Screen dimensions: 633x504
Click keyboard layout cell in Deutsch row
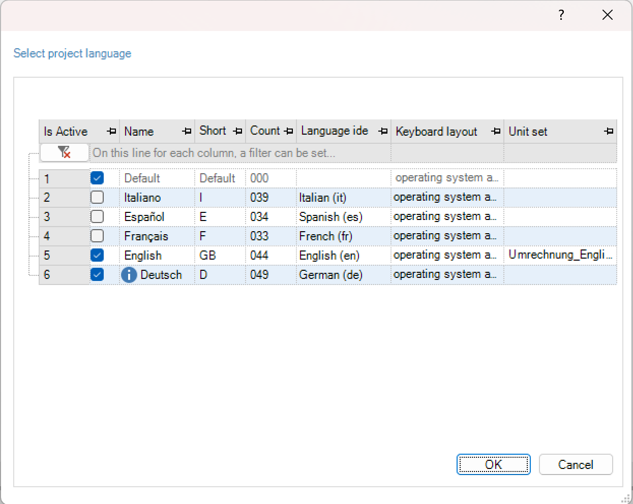click(447, 275)
